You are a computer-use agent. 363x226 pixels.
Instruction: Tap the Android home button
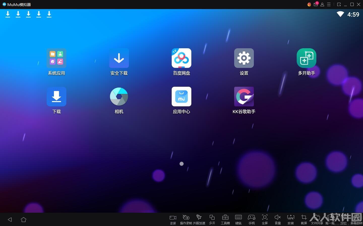pyautogui.click(x=24, y=219)
